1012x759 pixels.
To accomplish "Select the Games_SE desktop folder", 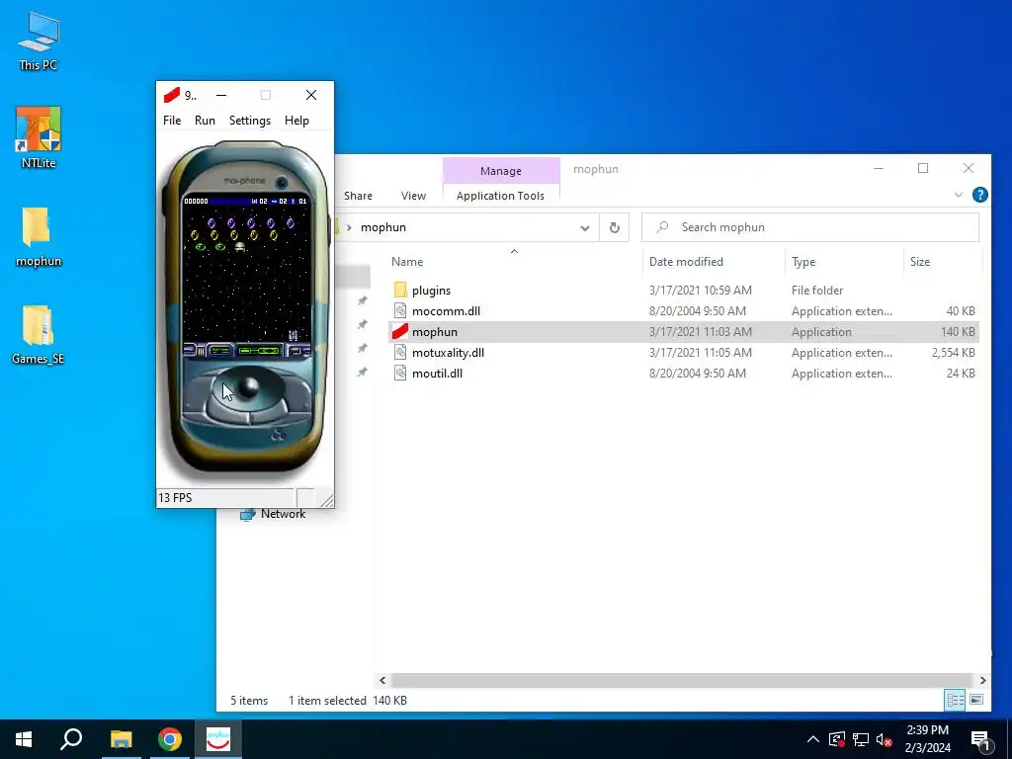I will pyautogui.click(x=39, y=335).
